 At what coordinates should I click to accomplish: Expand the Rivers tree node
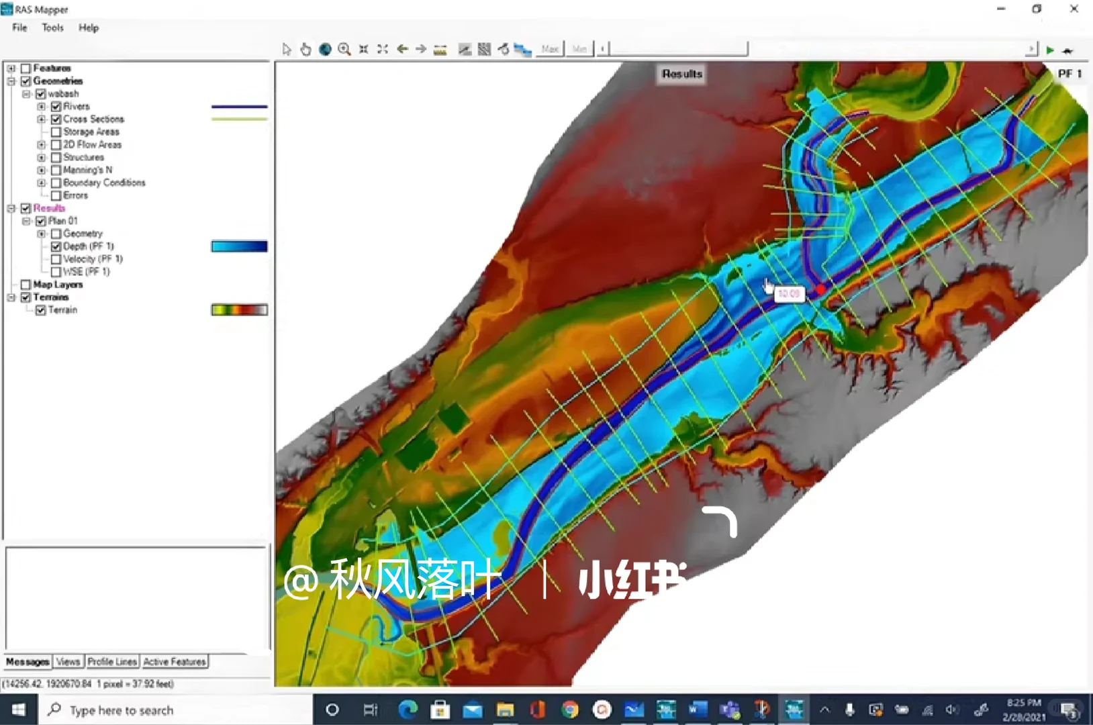pyautogui.click(x=42, y=107)
